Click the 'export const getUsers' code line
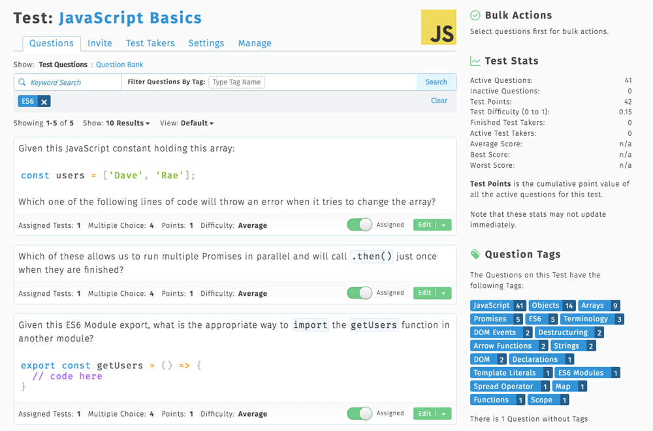Screen dimensions: 653x431 111,365
